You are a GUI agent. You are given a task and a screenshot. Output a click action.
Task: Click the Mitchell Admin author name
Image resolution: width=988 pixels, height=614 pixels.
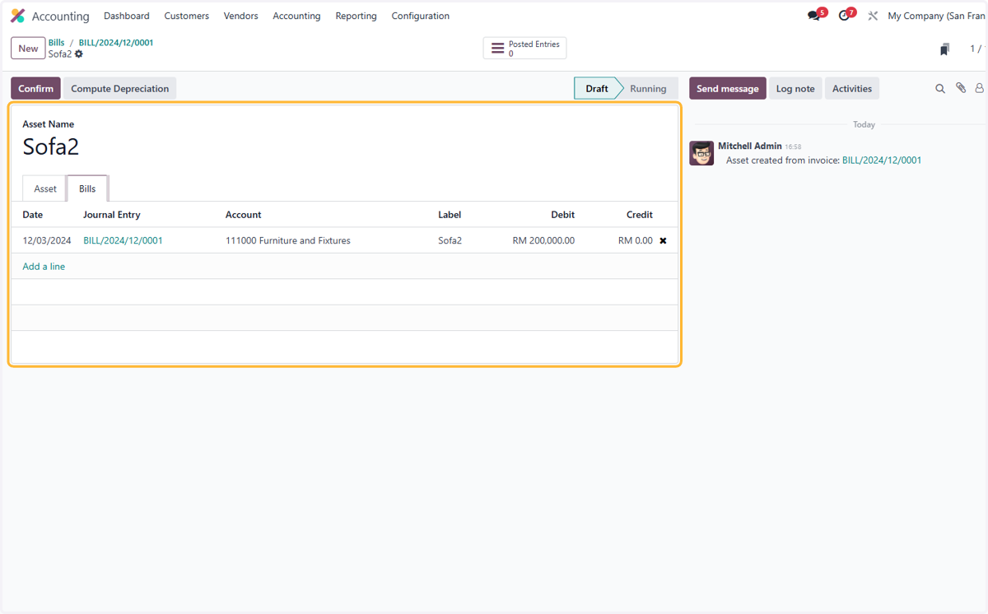(x=750, y=146)
